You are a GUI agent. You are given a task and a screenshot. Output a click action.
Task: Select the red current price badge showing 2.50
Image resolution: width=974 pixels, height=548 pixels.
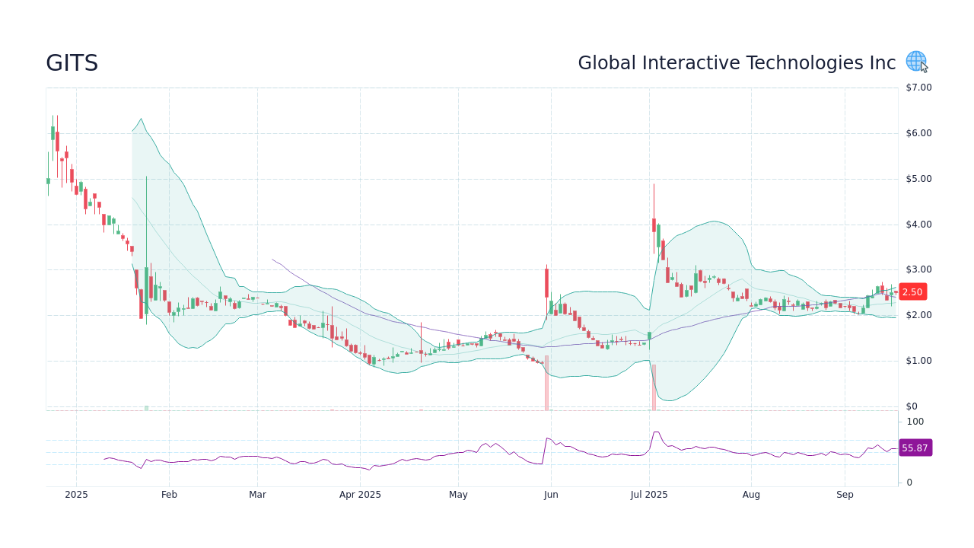pyautogui.click(x=912, y=292)
